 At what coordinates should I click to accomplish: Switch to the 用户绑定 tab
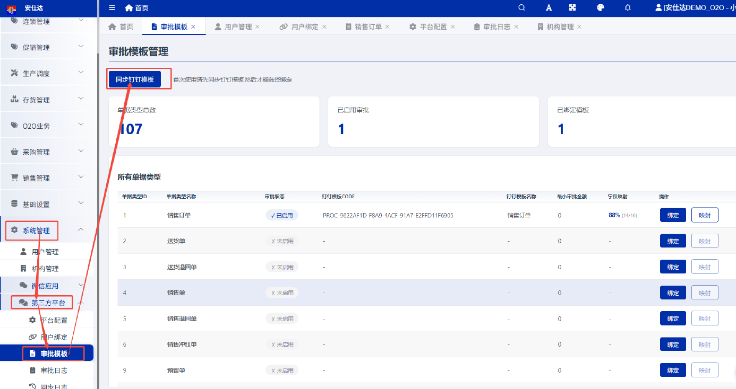[x=303, y=26]
